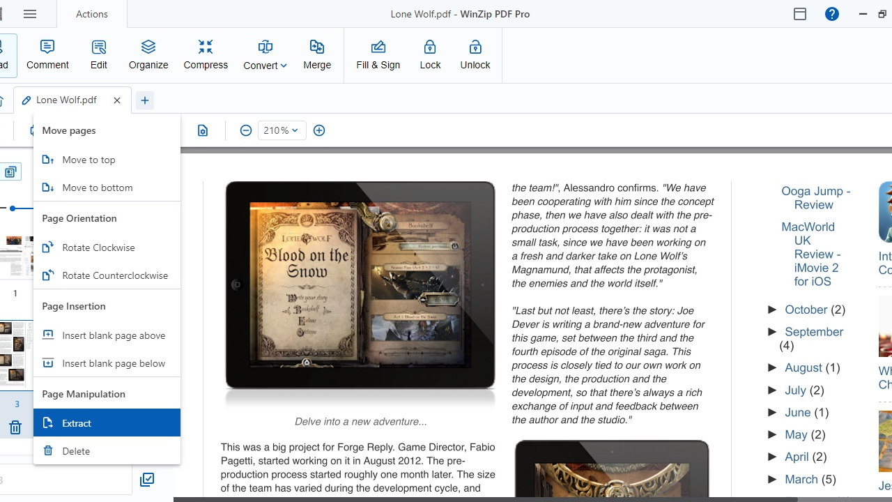Click the page number input field
Viewport: 892px width, 502px height.
[x=66, y=480]
